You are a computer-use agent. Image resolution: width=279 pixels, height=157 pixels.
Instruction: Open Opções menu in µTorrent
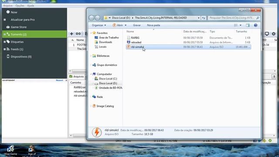pyautogui.click(x=20, y=6)
